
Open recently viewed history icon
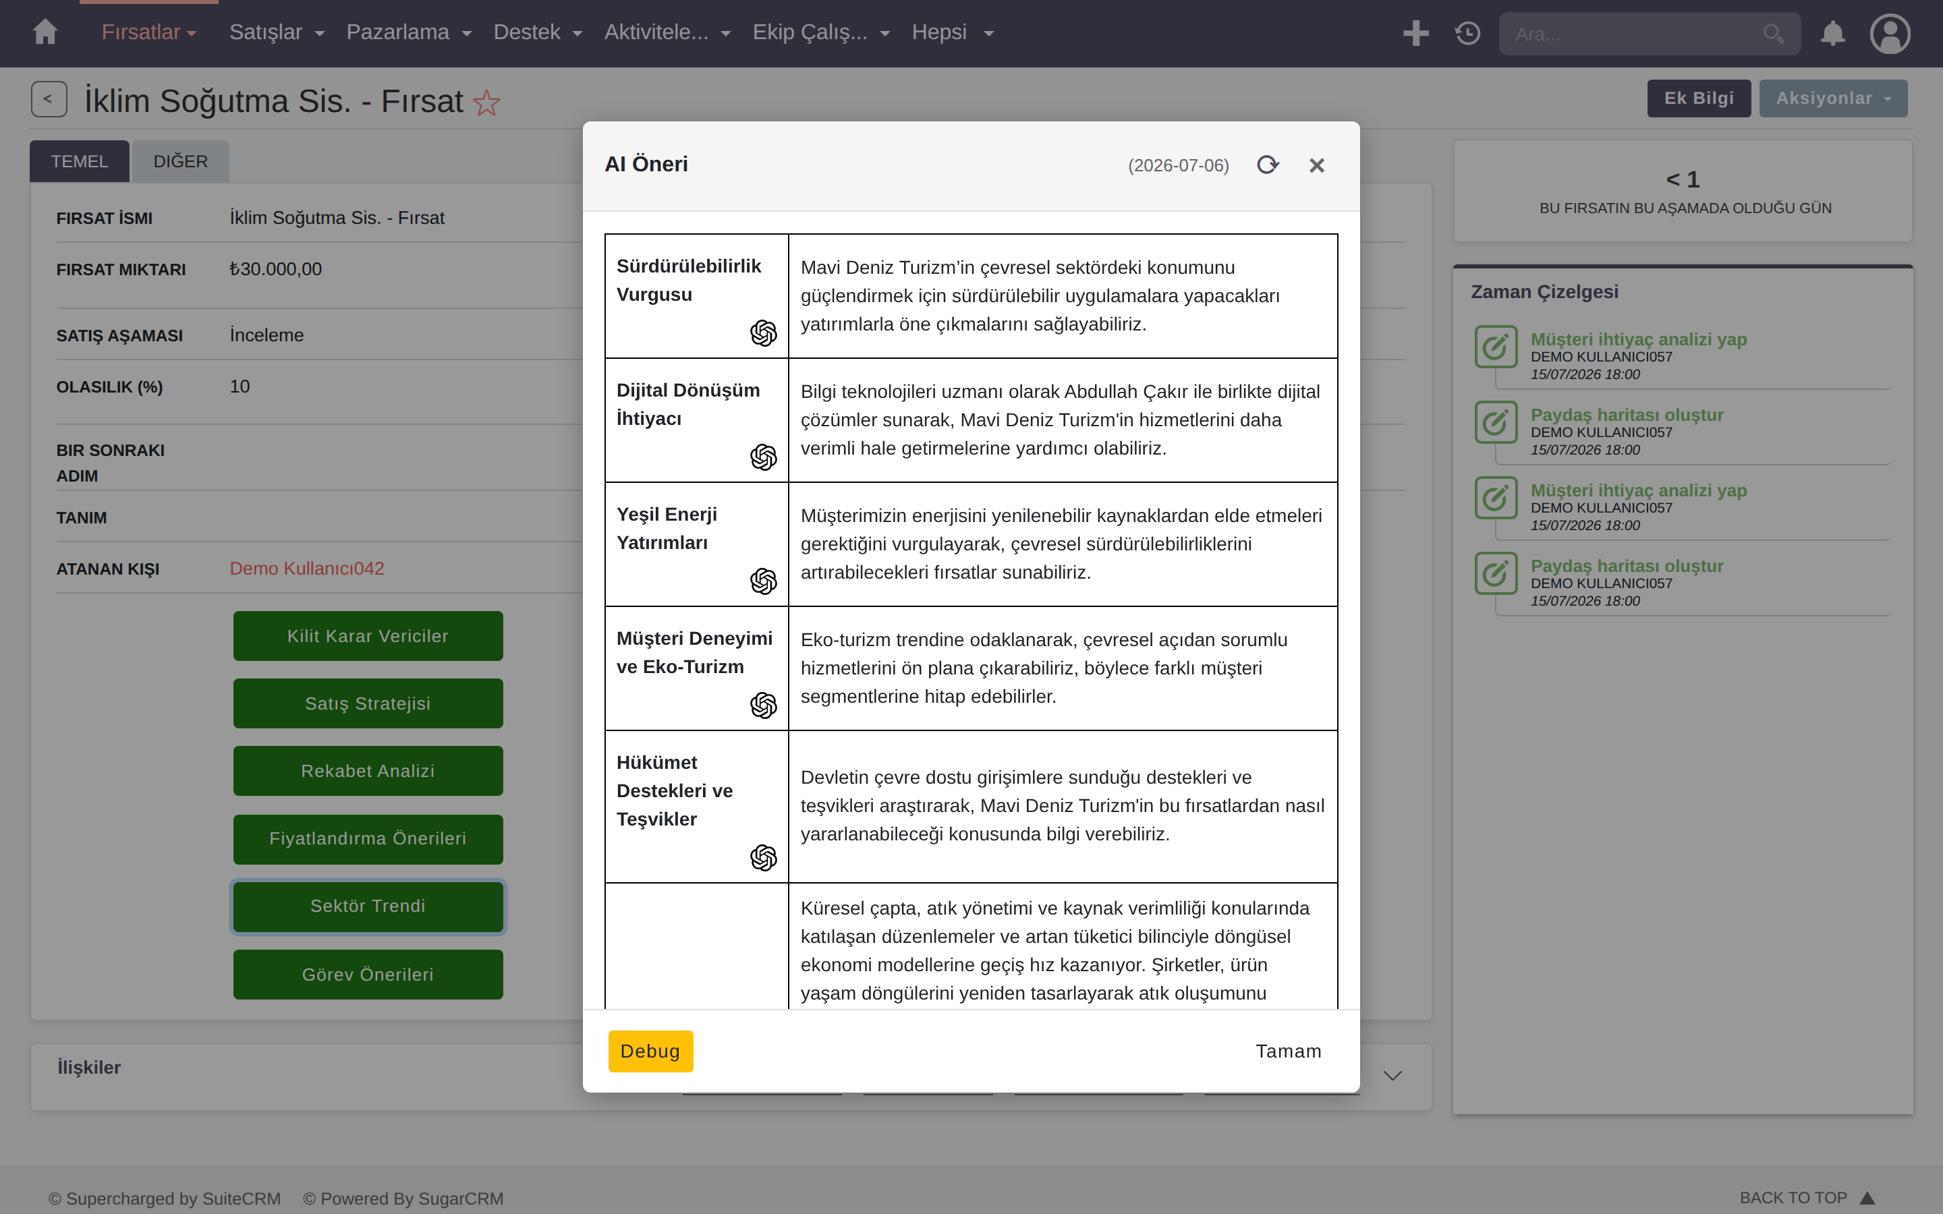(x=1467, y=33)
